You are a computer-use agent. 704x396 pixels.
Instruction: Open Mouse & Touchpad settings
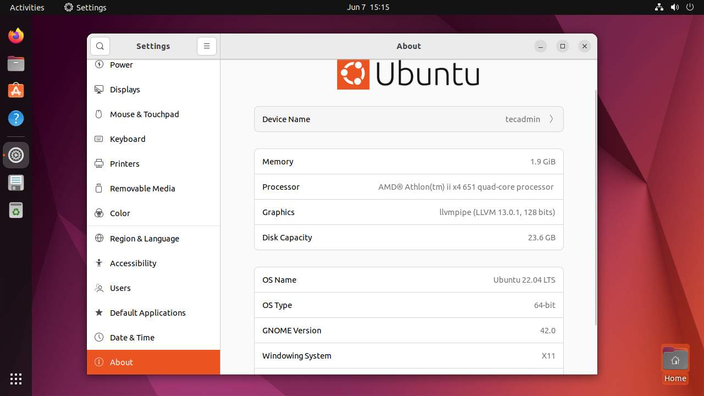pyautogui.click(x=145, y=114)
